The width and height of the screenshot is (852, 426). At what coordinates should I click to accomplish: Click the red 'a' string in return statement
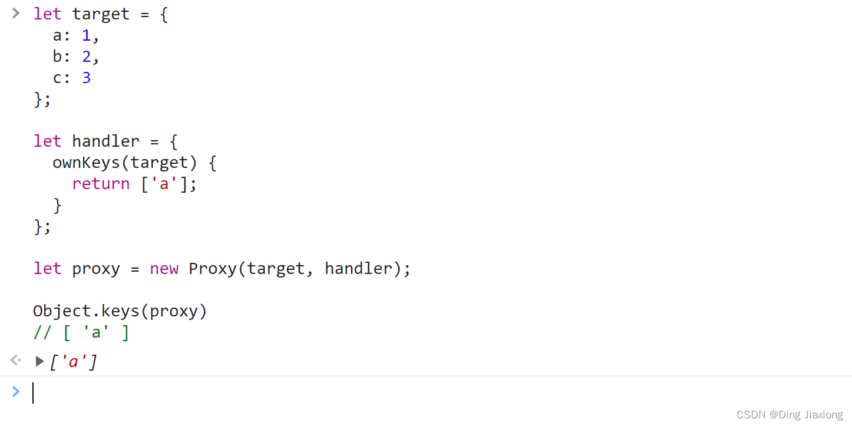164,184
